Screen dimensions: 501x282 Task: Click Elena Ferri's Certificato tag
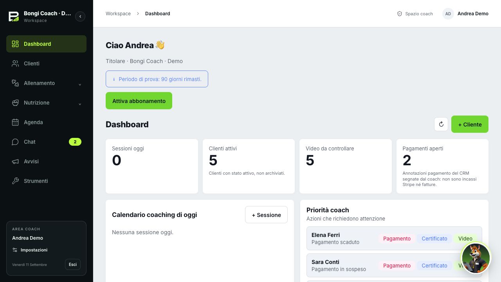[434, 239]
